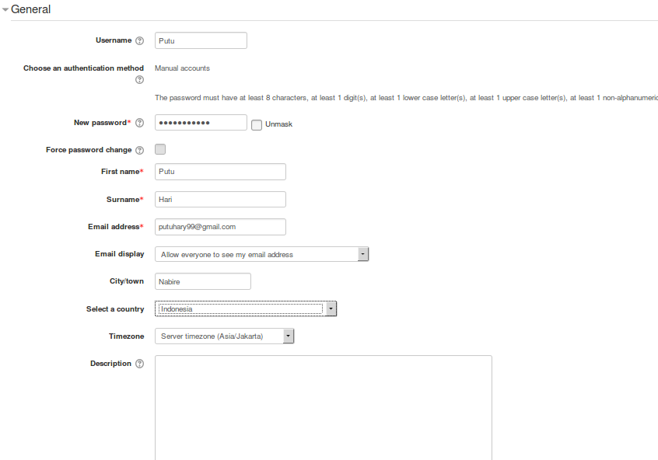This screenshot has width=658, height=460.
Task: Open the help icon under authentication method
Action: click(x=140, y=80)
